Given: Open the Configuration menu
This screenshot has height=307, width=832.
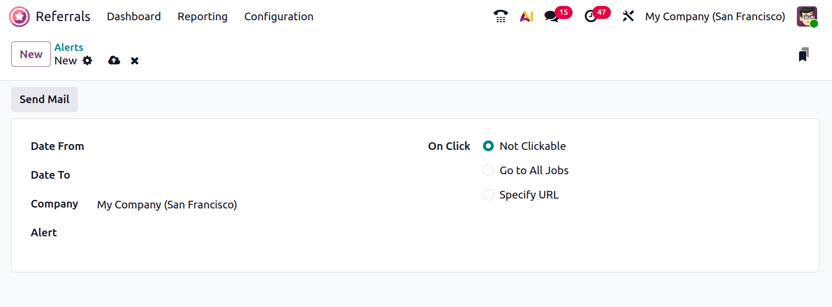Looking at the screenshot, I should tap(279, 17).
